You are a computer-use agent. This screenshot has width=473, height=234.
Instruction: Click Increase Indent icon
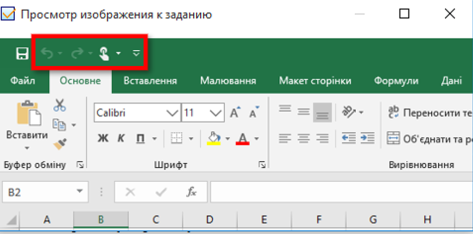tap(367, 138)
